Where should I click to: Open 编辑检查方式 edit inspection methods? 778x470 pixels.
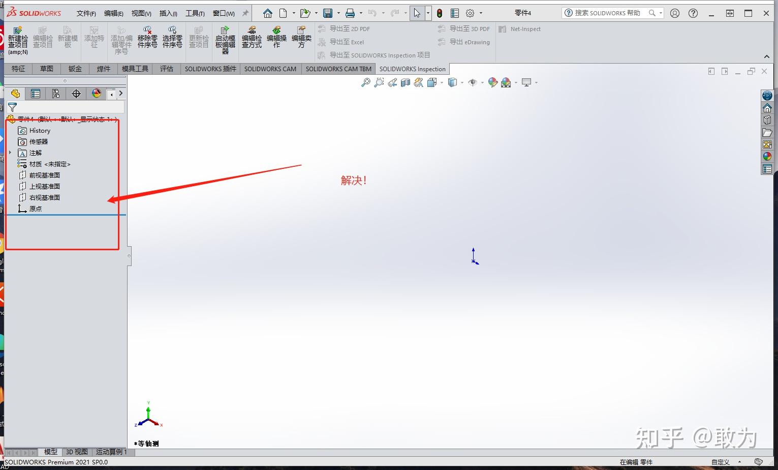click(252, 38)
